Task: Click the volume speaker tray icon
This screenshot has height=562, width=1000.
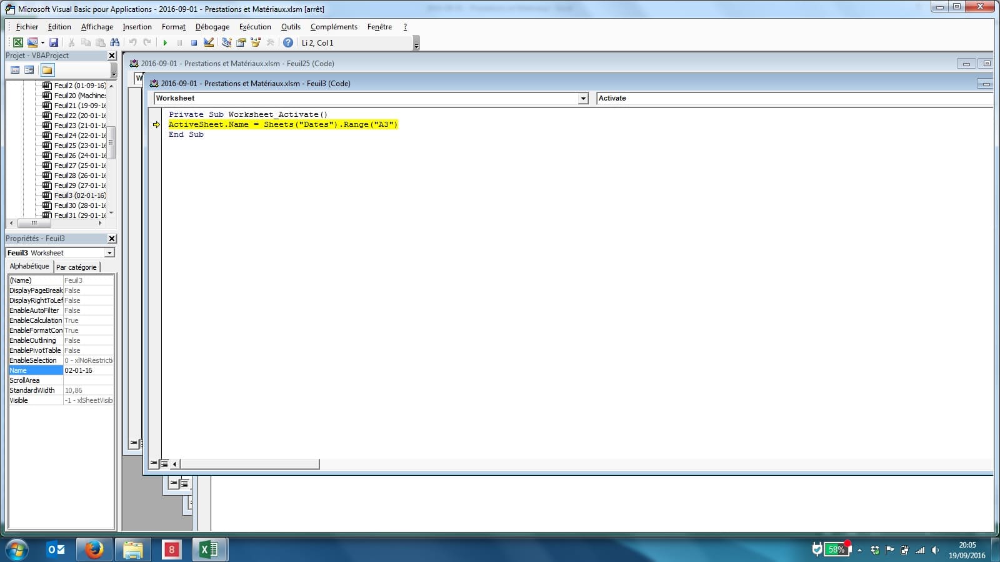Action: click(935, 550)
